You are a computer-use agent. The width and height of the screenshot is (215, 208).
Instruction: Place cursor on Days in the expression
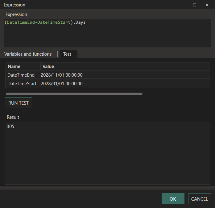(x=80, y=22)
